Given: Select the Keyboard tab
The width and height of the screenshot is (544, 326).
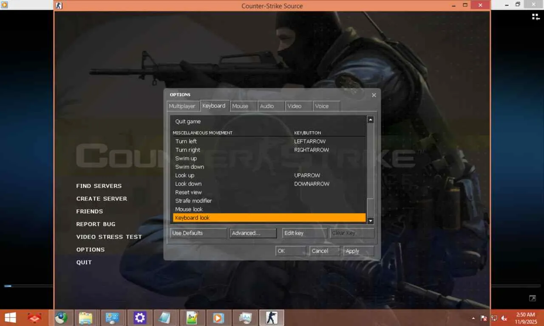Looking at the screenshot, I should pyautogui.click(x=214, y=106).
